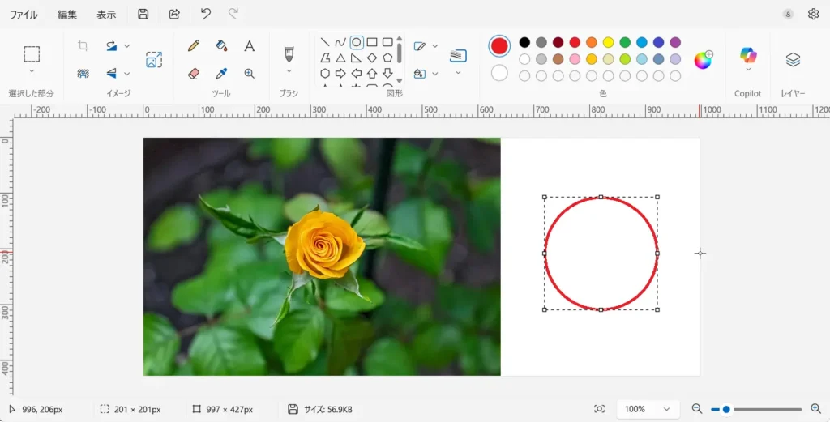This screenshot has height=422, width=830.
Task: Choose the Up arrow shape
Action: pyautogui.click(x=372, y=73)
